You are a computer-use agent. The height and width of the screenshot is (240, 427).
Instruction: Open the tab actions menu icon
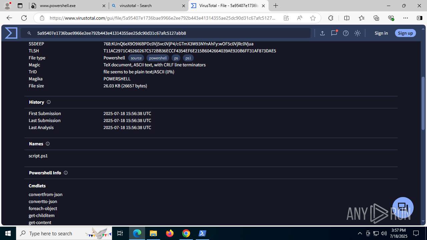pyautogui.click(x=20, y=6)
